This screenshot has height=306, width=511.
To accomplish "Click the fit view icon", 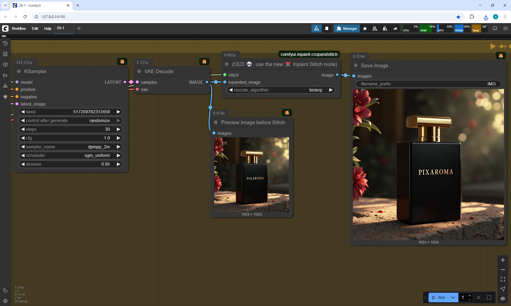I will [x=503, y=279].
